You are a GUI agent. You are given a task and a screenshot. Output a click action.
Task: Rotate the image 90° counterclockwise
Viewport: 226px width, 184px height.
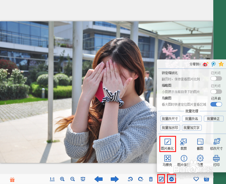point(130,179)
